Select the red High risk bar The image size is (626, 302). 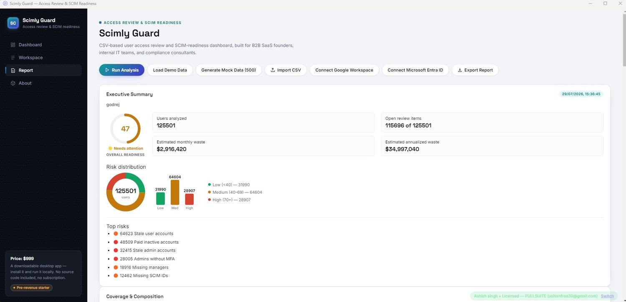pos(189,199)
